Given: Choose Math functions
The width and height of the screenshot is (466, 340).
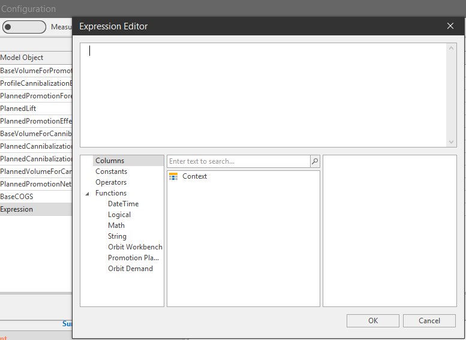Looking at the screenshot, I should tap(116, 225).
